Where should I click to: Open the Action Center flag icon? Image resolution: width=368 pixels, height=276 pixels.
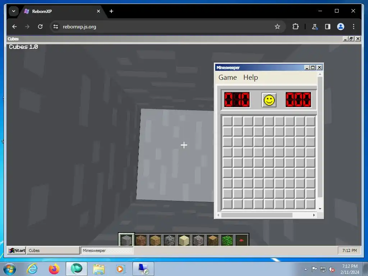314,269
